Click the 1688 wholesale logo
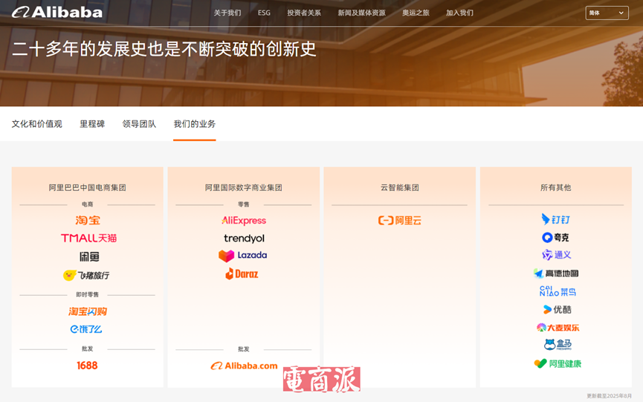The height and width of the screenshot is (402, 643). pos(88,366)
